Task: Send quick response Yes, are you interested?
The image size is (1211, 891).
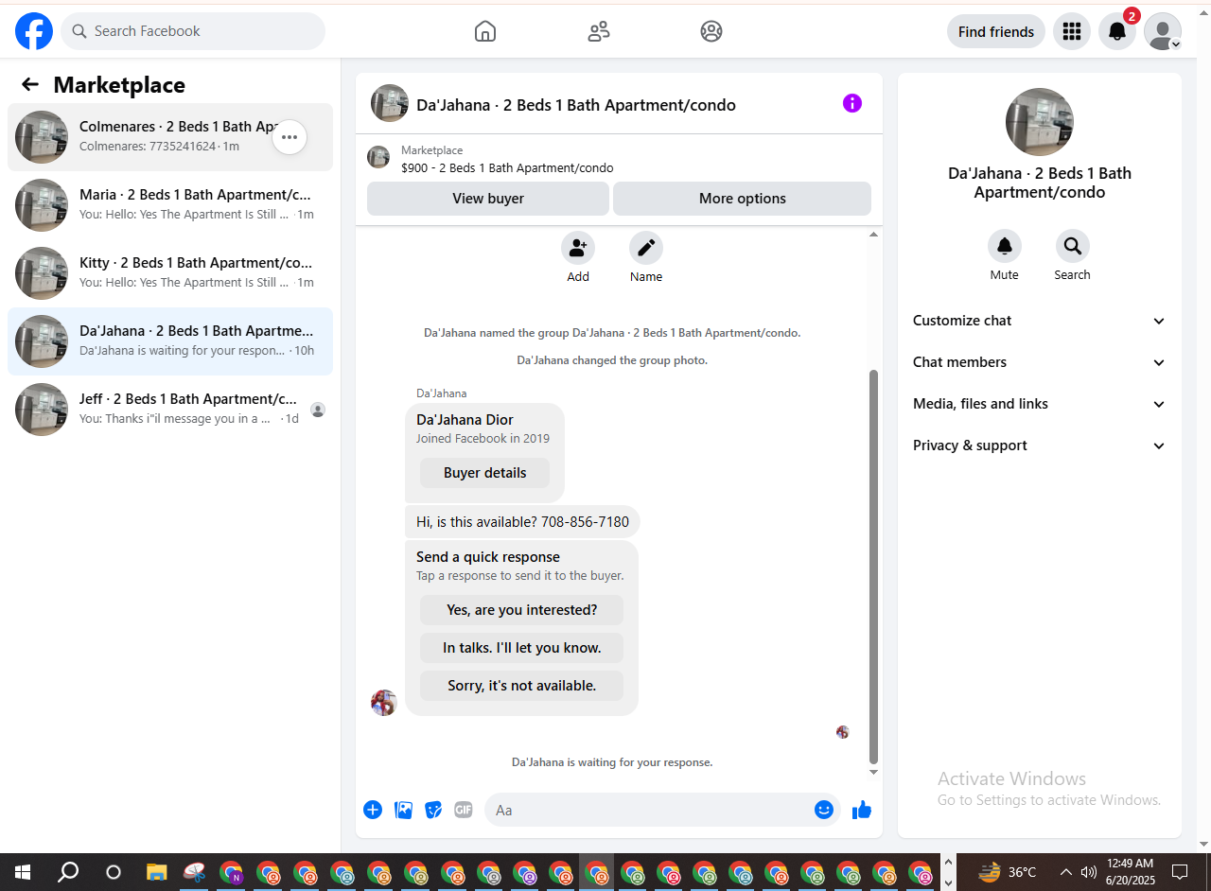Action: click(522, 610)
